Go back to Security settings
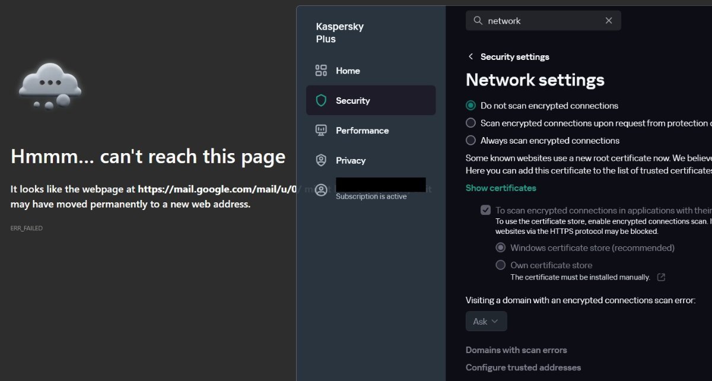The width and height of the screenshot is (712, 381). click(471, 57)
